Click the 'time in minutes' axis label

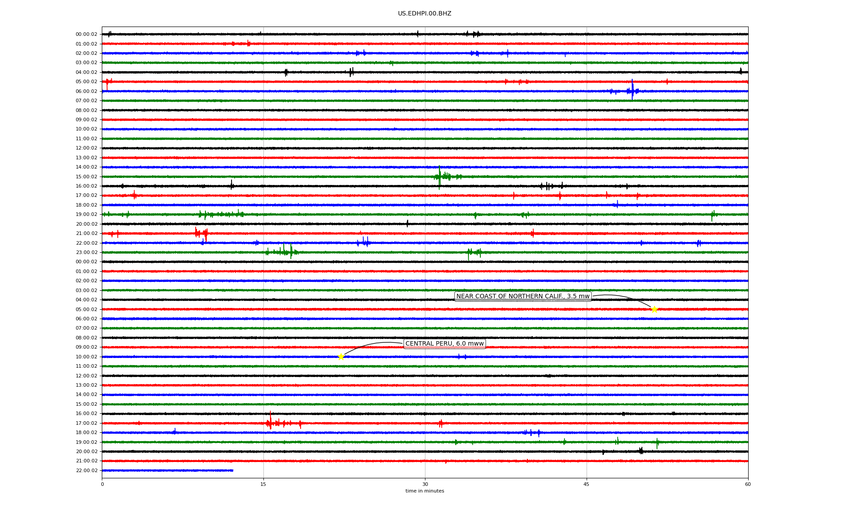point(425,491)
